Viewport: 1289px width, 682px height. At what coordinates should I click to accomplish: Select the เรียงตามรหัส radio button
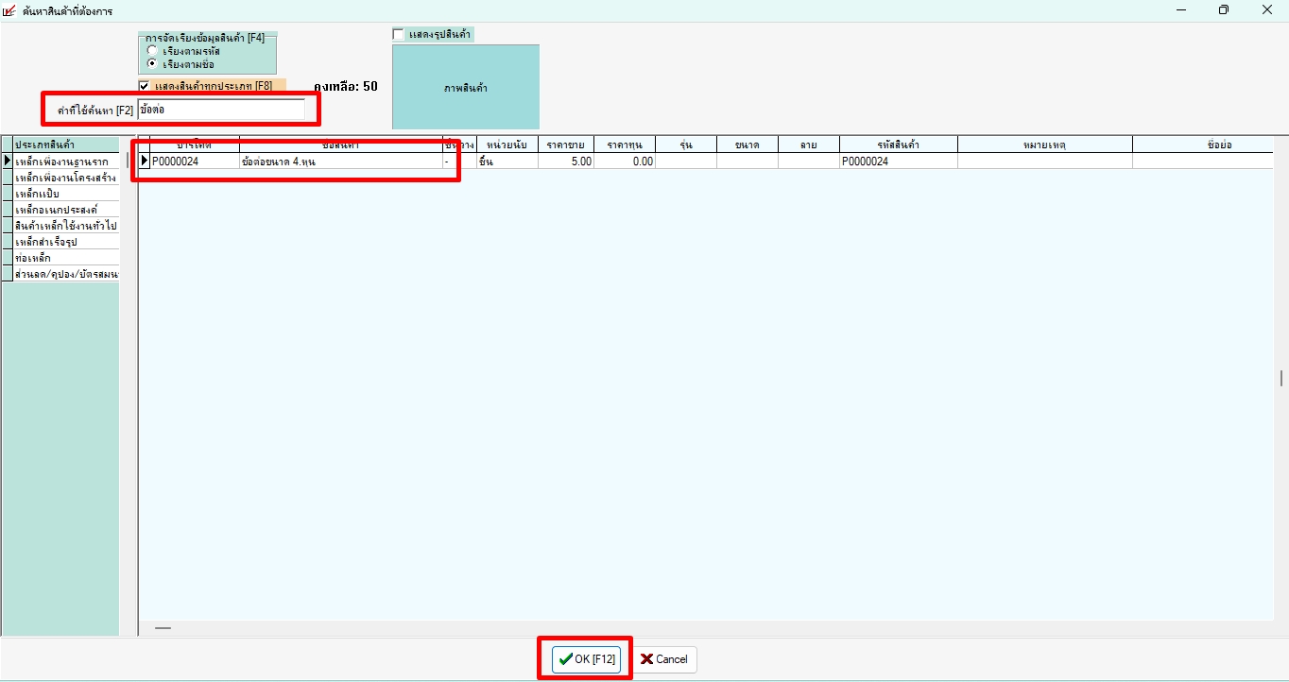coord(152,51)
